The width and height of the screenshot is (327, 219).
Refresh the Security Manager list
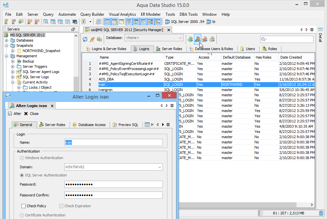point(85,39)
